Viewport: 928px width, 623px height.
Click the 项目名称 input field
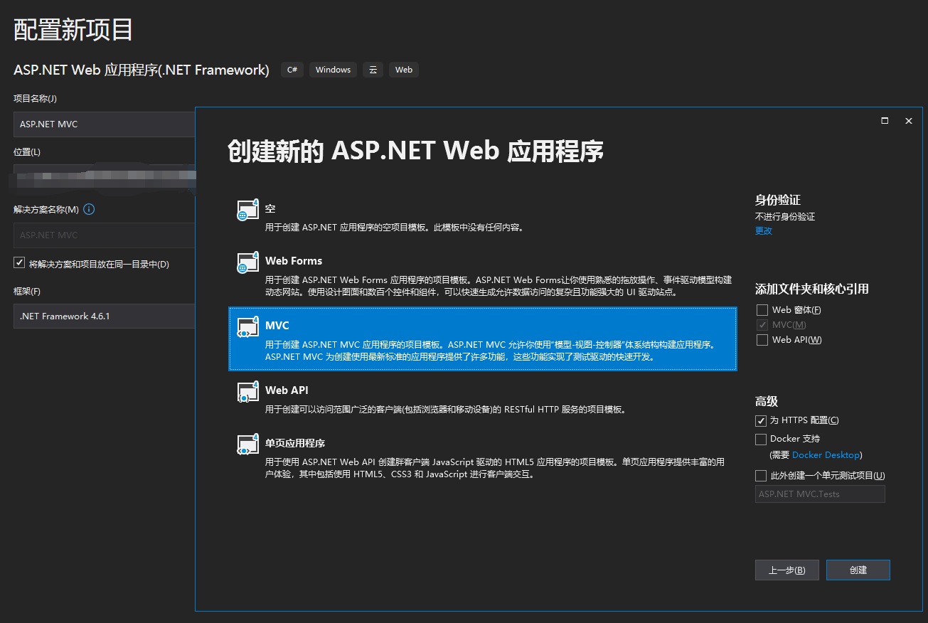[x=104, y=124]
